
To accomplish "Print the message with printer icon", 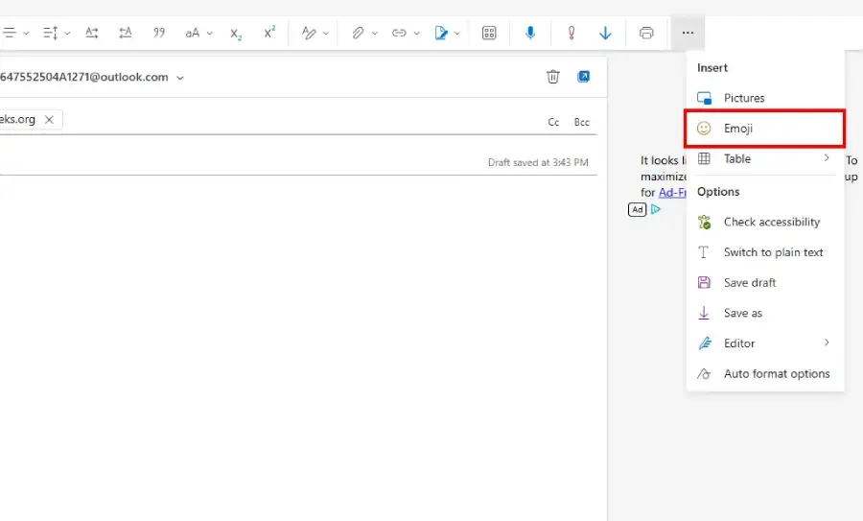I will point(646,33).
